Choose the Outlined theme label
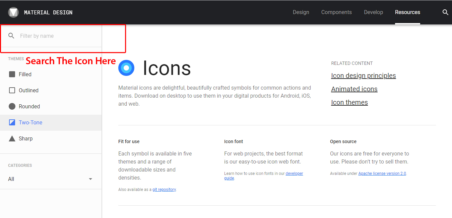 pos(28,90)
